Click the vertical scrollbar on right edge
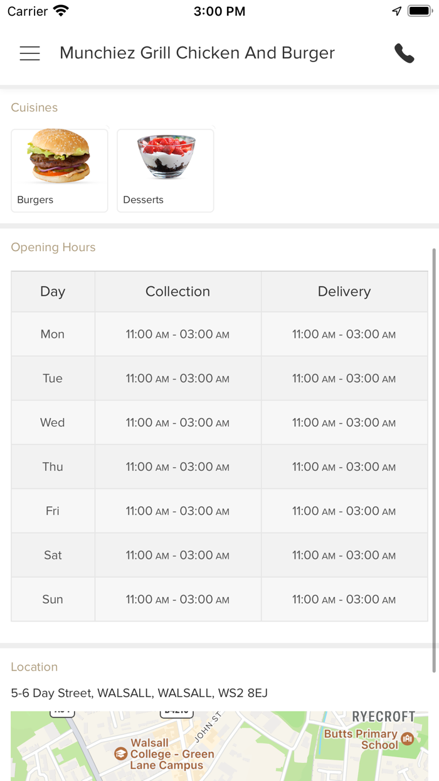Viewport: 439px width, 781px height. [433, 460]
